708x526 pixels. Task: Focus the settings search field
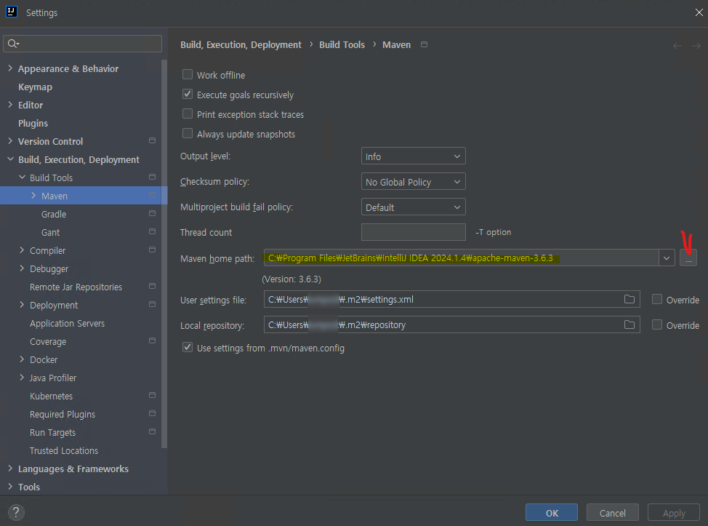[83, 44]
